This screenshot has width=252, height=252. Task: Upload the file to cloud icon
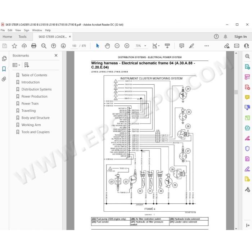(24, 46)
